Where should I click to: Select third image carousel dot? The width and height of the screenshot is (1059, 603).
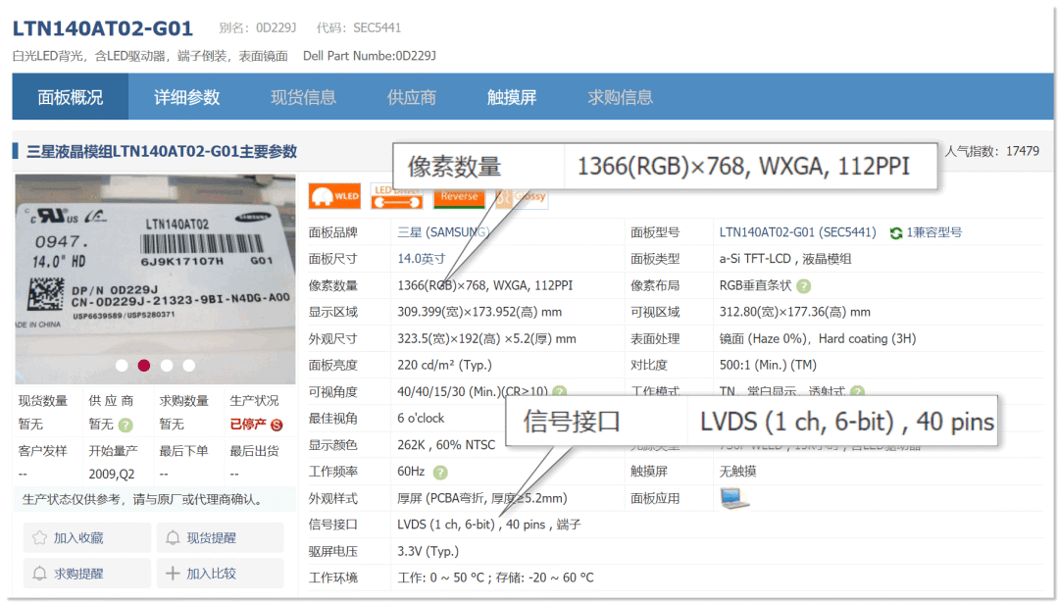point(166,366)
